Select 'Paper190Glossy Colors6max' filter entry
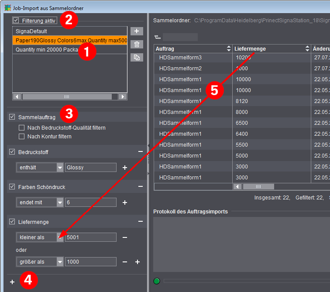 pyautogui.click(x=70, y=40)
